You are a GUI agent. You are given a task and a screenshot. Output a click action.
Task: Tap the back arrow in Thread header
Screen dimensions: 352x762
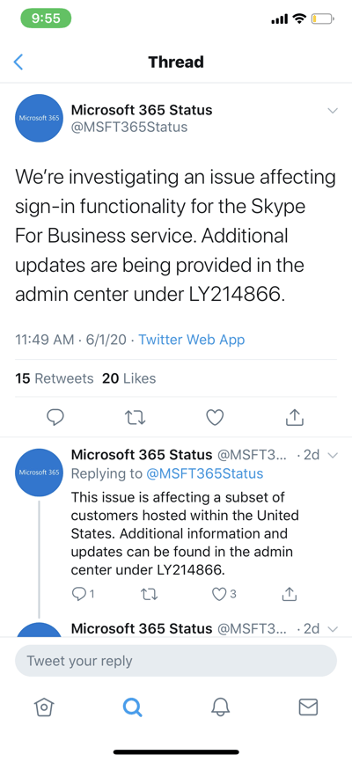pyautogui.click(x=18, y=62)
